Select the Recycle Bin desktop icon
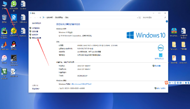 tap(4, 18)
